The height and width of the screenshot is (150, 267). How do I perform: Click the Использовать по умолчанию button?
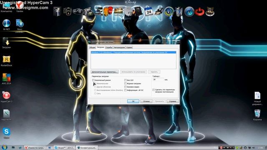133,72
